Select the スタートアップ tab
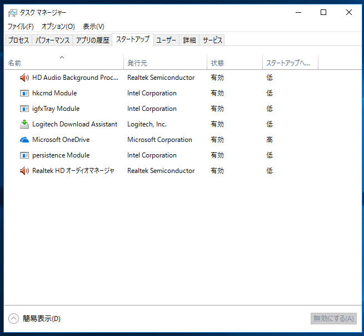The height and width of the screenshot is (336, 364). pyautogui.click(x=133, y=39)
